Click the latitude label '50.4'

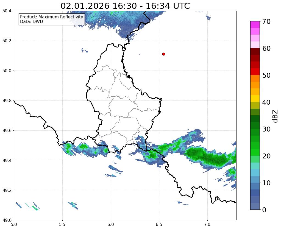[x=7, y=11]
